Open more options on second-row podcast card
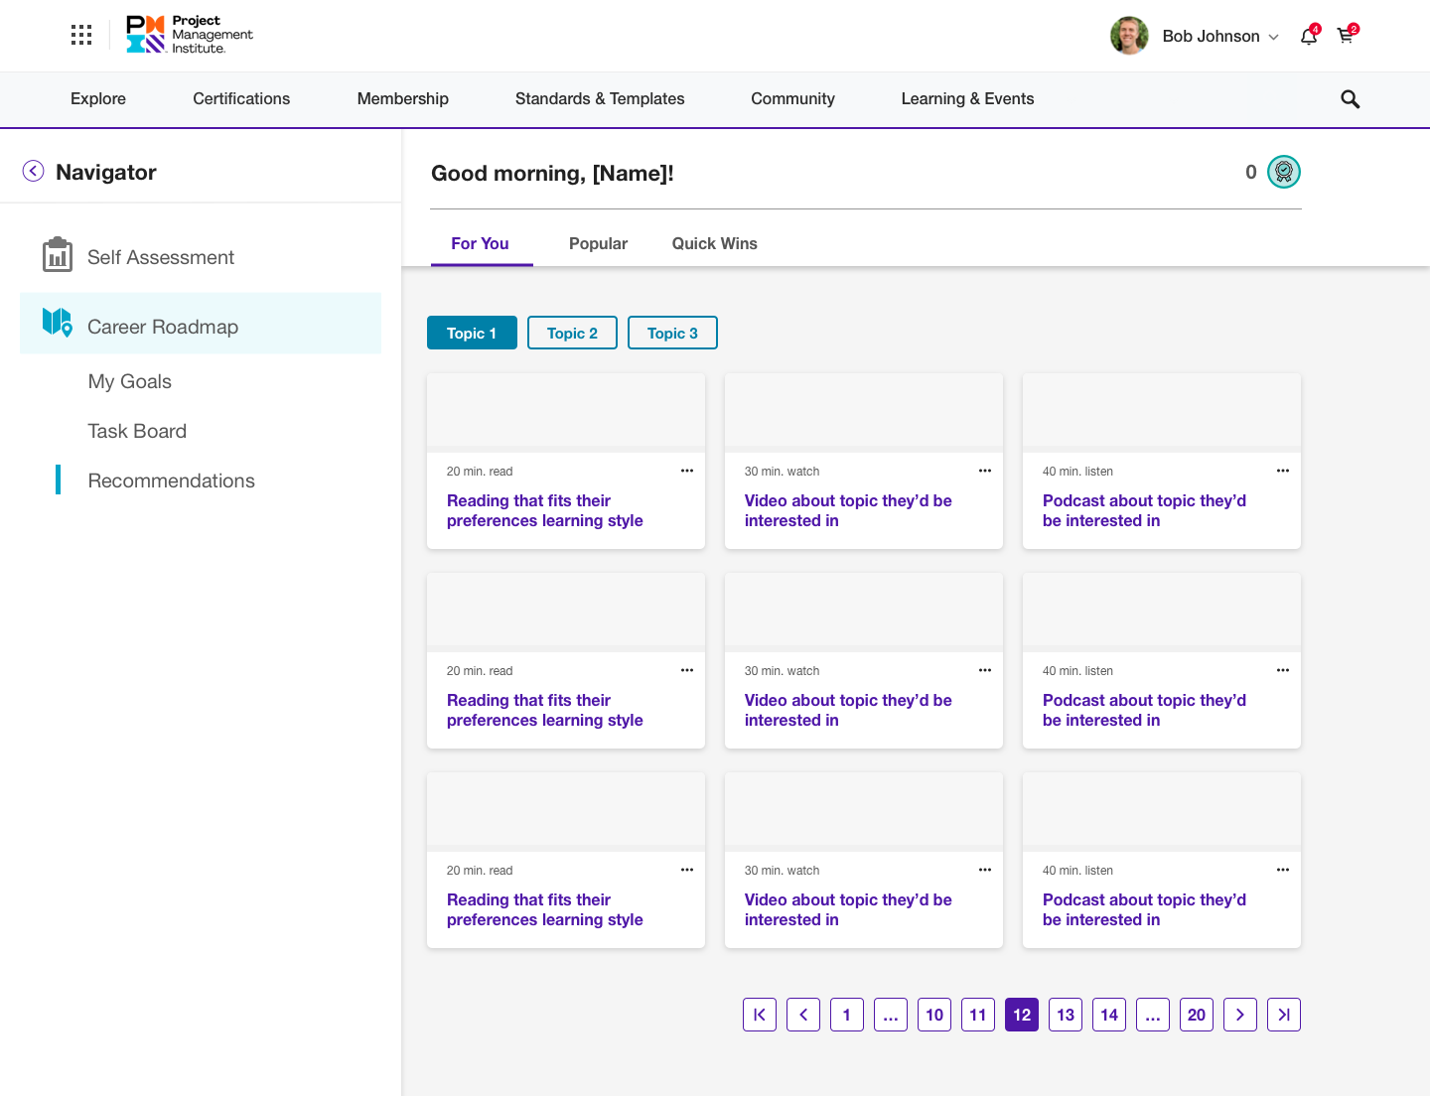This screenshot has width=1430, height=1096. (x=1283, y=670)
